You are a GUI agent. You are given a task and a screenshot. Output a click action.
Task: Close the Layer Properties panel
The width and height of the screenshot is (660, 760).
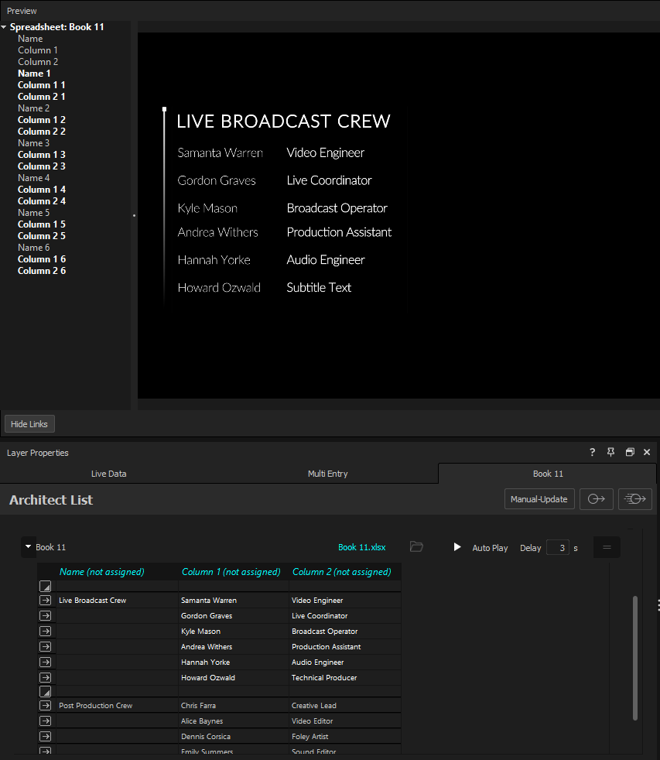(647, 452)
